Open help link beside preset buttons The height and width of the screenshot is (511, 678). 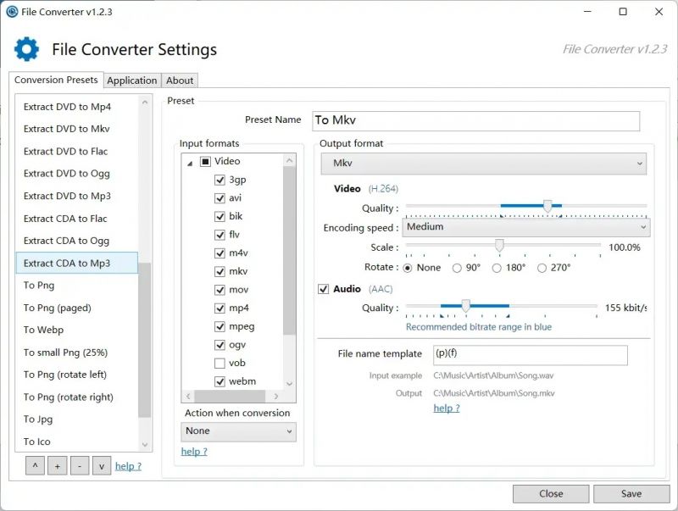(x=128, y=466)
